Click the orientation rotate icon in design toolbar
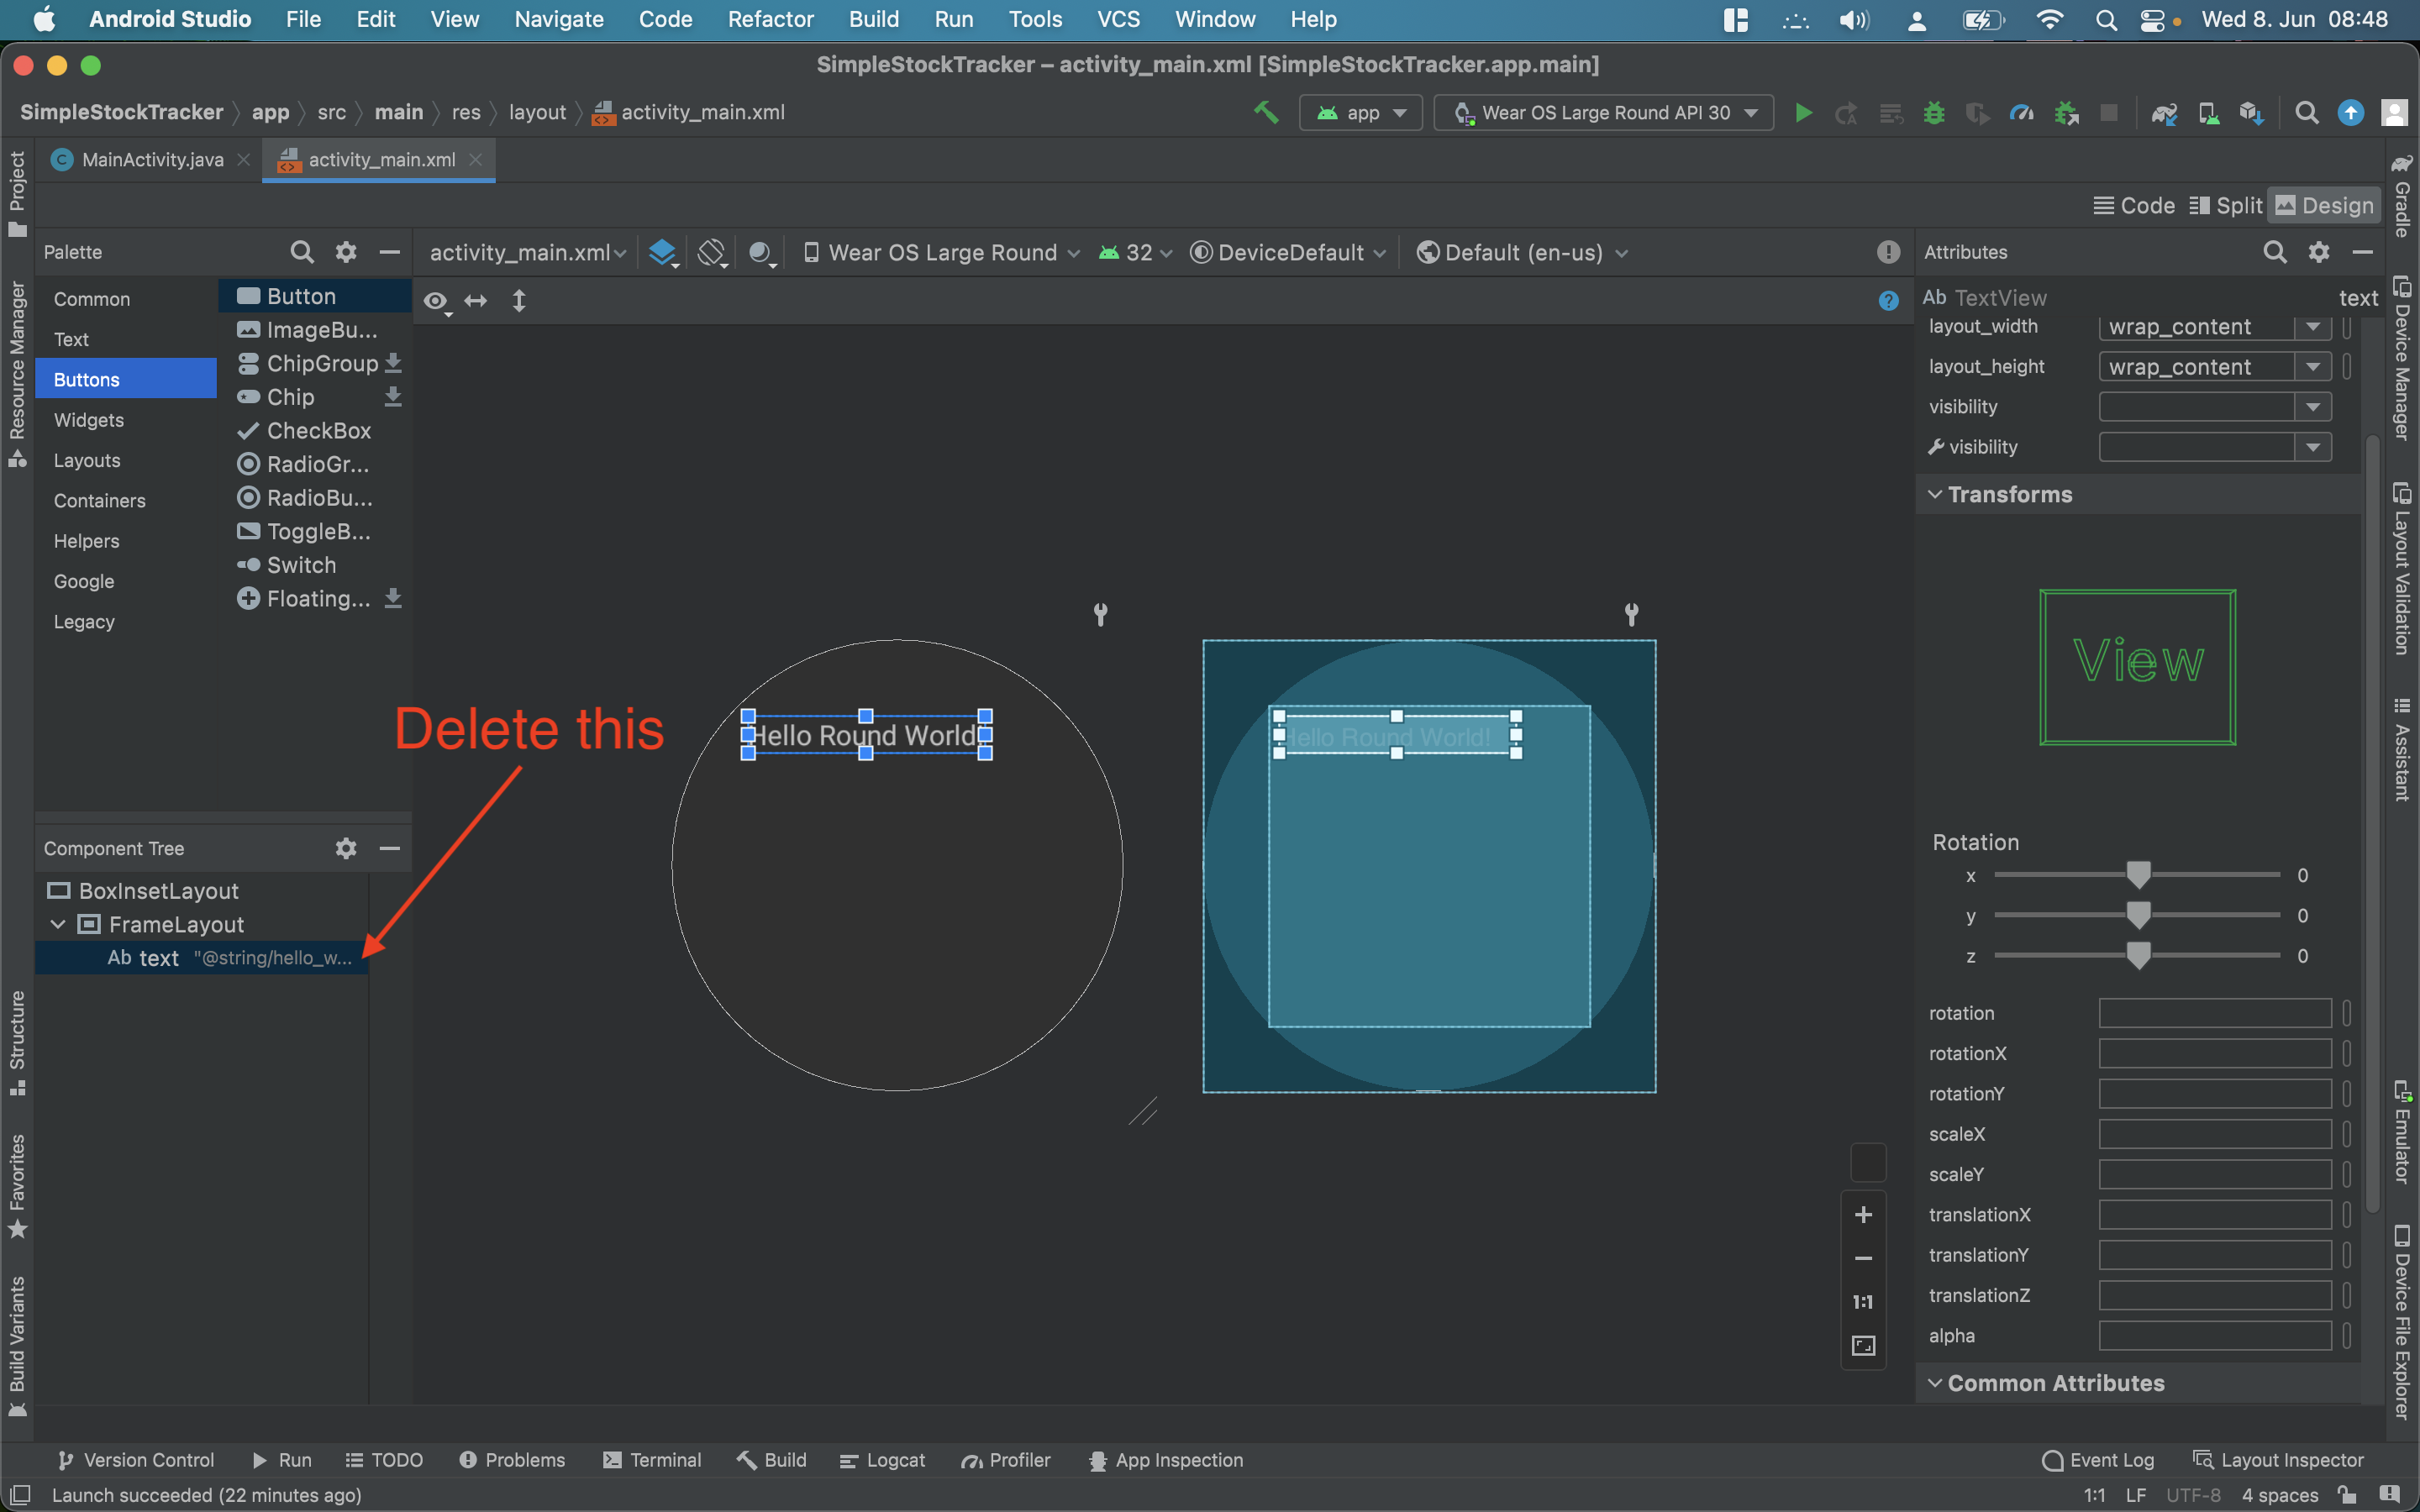Viewport: 2420px width, 1512px height. (x=711, y=252)
